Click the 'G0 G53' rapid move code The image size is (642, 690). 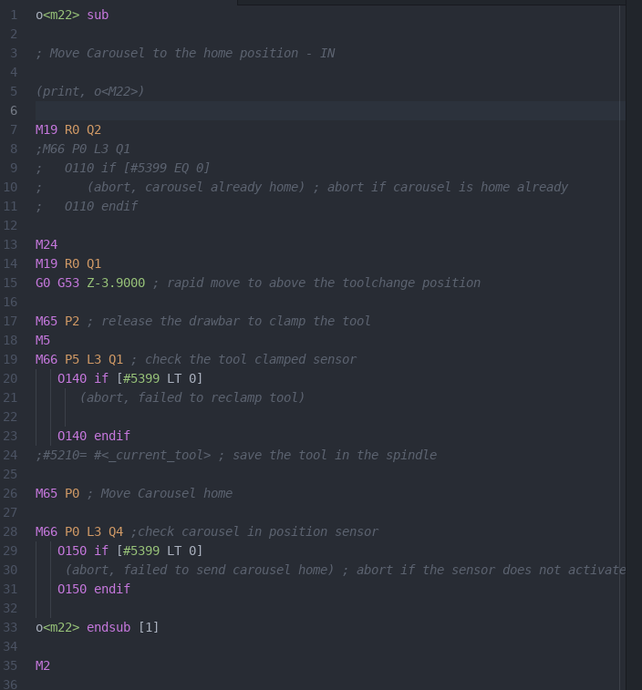tap(57, 283)
